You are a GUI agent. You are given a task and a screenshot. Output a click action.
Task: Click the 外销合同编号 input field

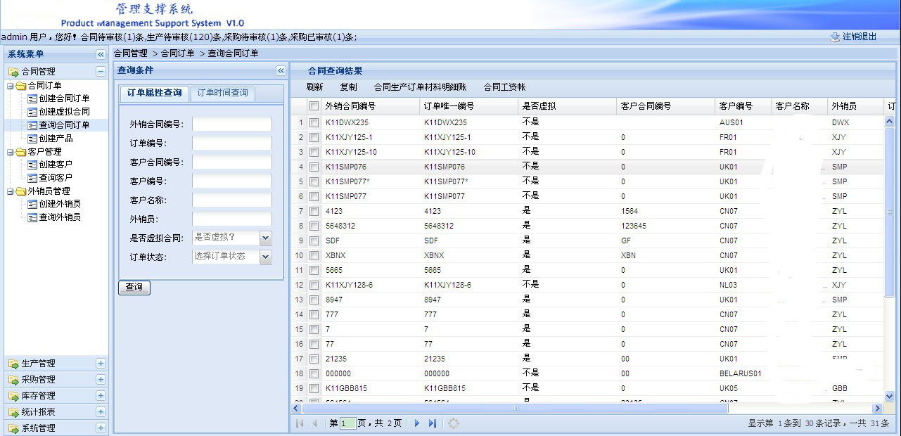click(x=232, y=124)
